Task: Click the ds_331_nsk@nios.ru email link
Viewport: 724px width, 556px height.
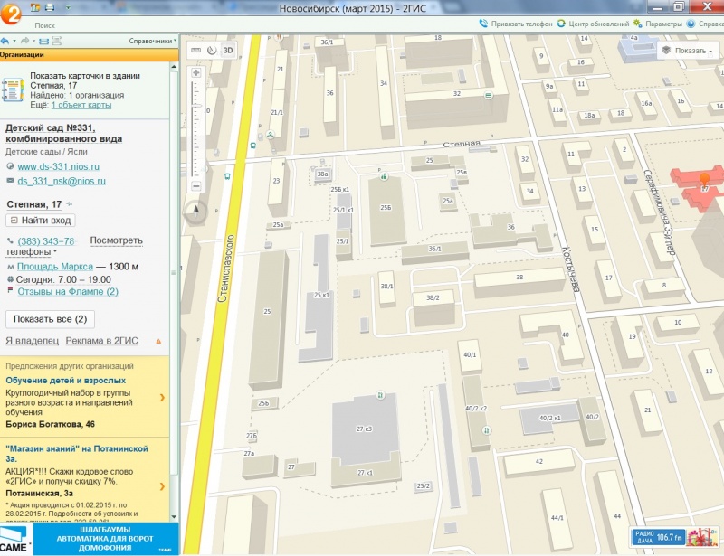Action: coord(62,181)
